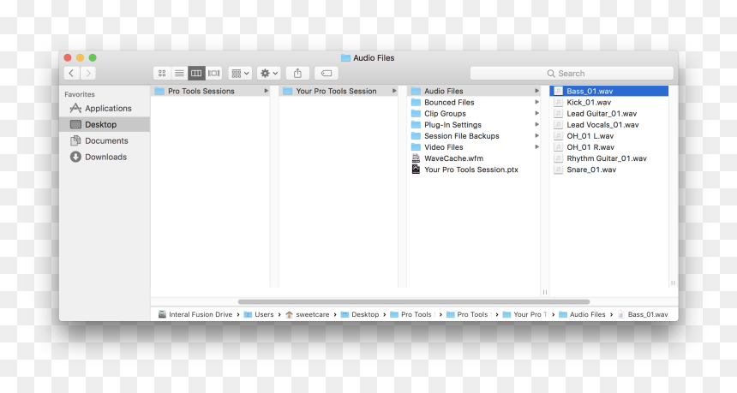This screenshot has height=393, width=737.
Task: Select the WaveCache.wfm file
Action: pyautogui.click(x=473, y=158)
